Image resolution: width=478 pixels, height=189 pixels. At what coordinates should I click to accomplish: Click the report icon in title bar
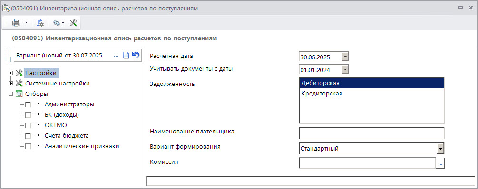[x=6, y=8]
